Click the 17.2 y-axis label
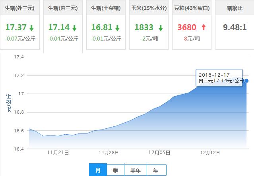 19,75
